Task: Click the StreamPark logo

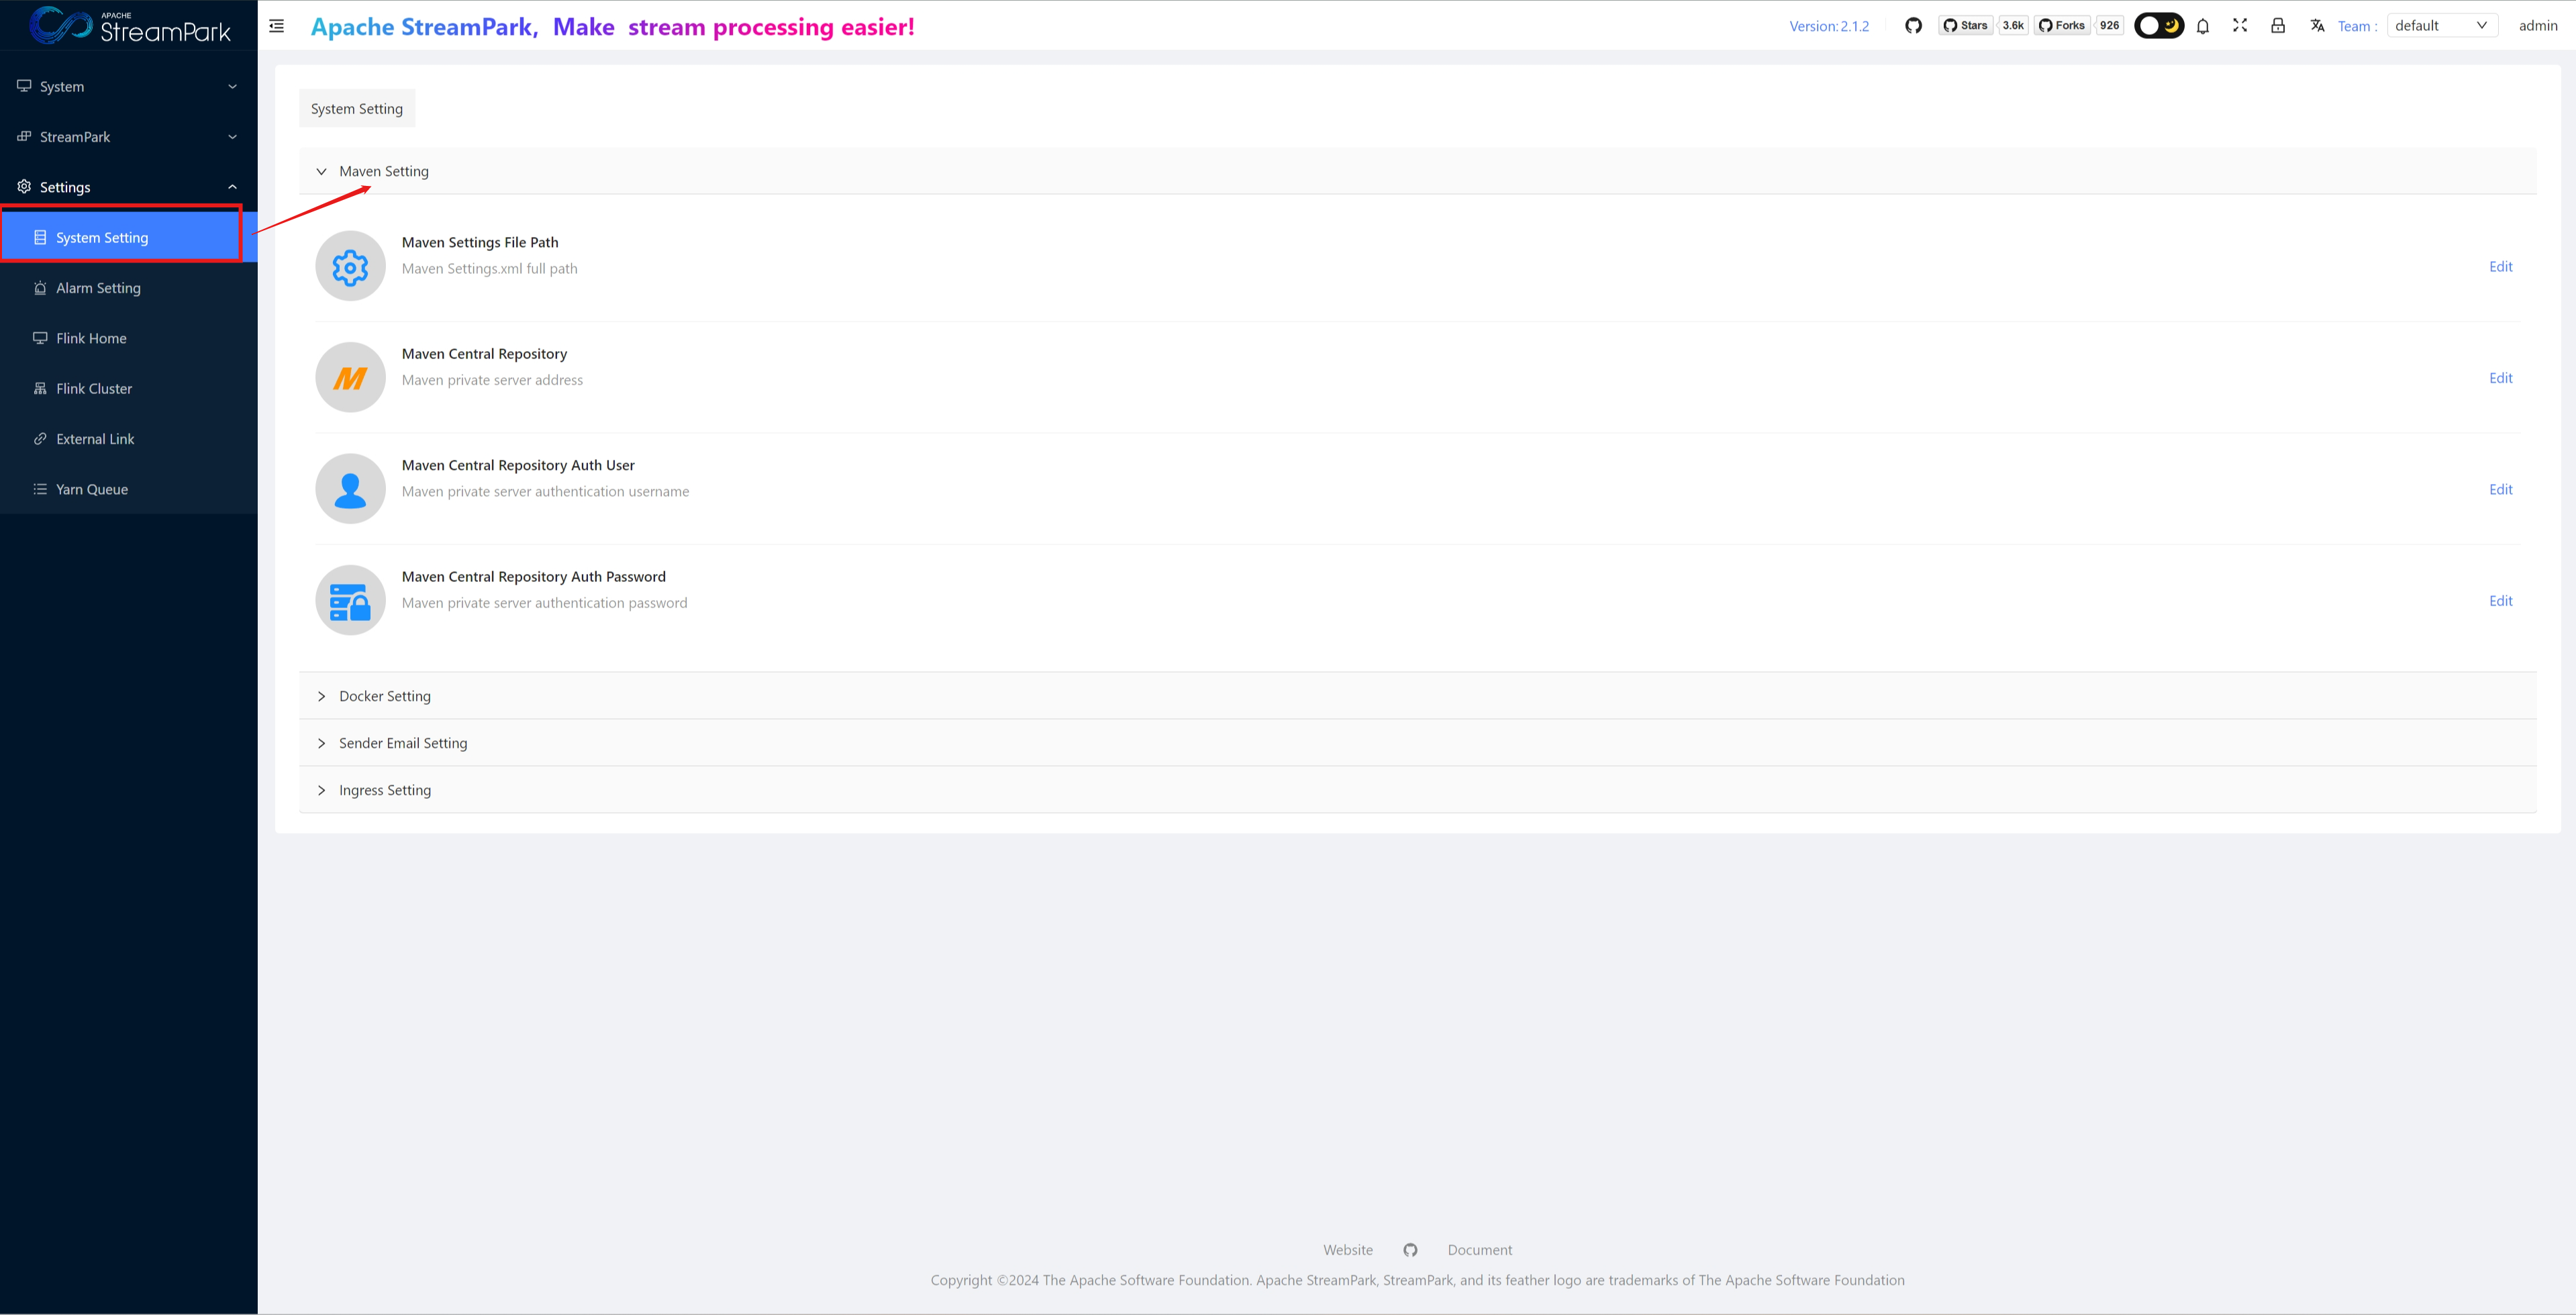Action: click(130, 26)
